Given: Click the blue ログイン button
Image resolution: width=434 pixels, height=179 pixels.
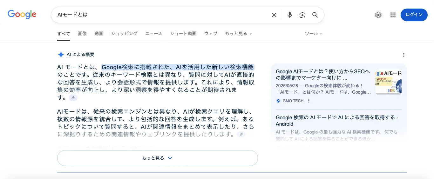Looking at the screenshot, I should 414,15.
